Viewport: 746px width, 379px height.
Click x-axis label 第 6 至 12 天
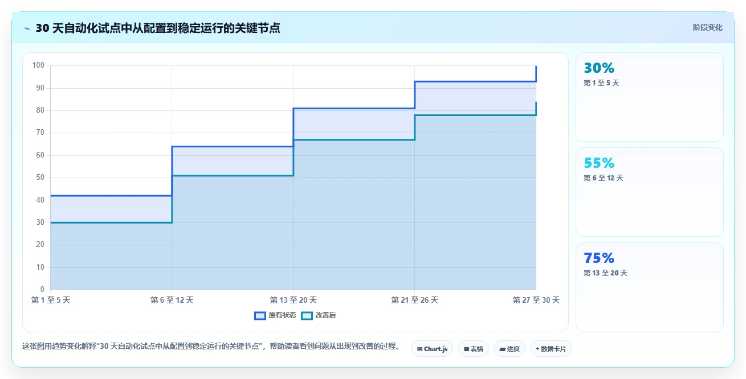pos(172,300)
